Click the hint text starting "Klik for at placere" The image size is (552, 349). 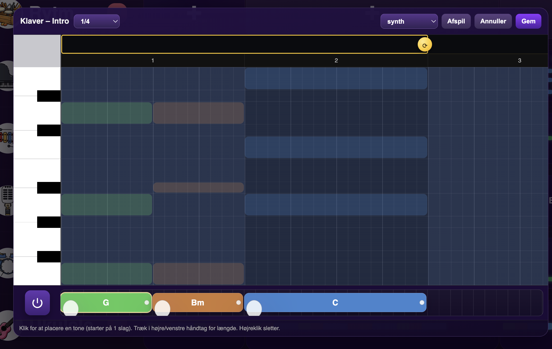pyautogui.click(x=150, y=328)
